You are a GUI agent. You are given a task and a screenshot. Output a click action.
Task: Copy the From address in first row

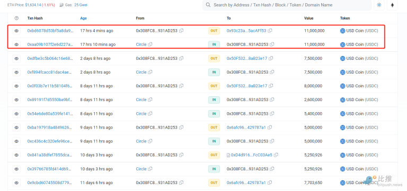point(181,31)
